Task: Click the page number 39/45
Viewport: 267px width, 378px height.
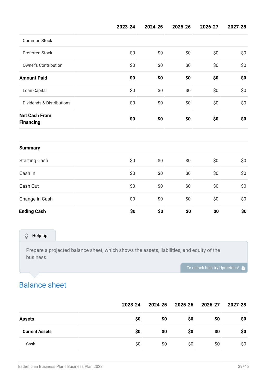Action: [x=243, y=367]
